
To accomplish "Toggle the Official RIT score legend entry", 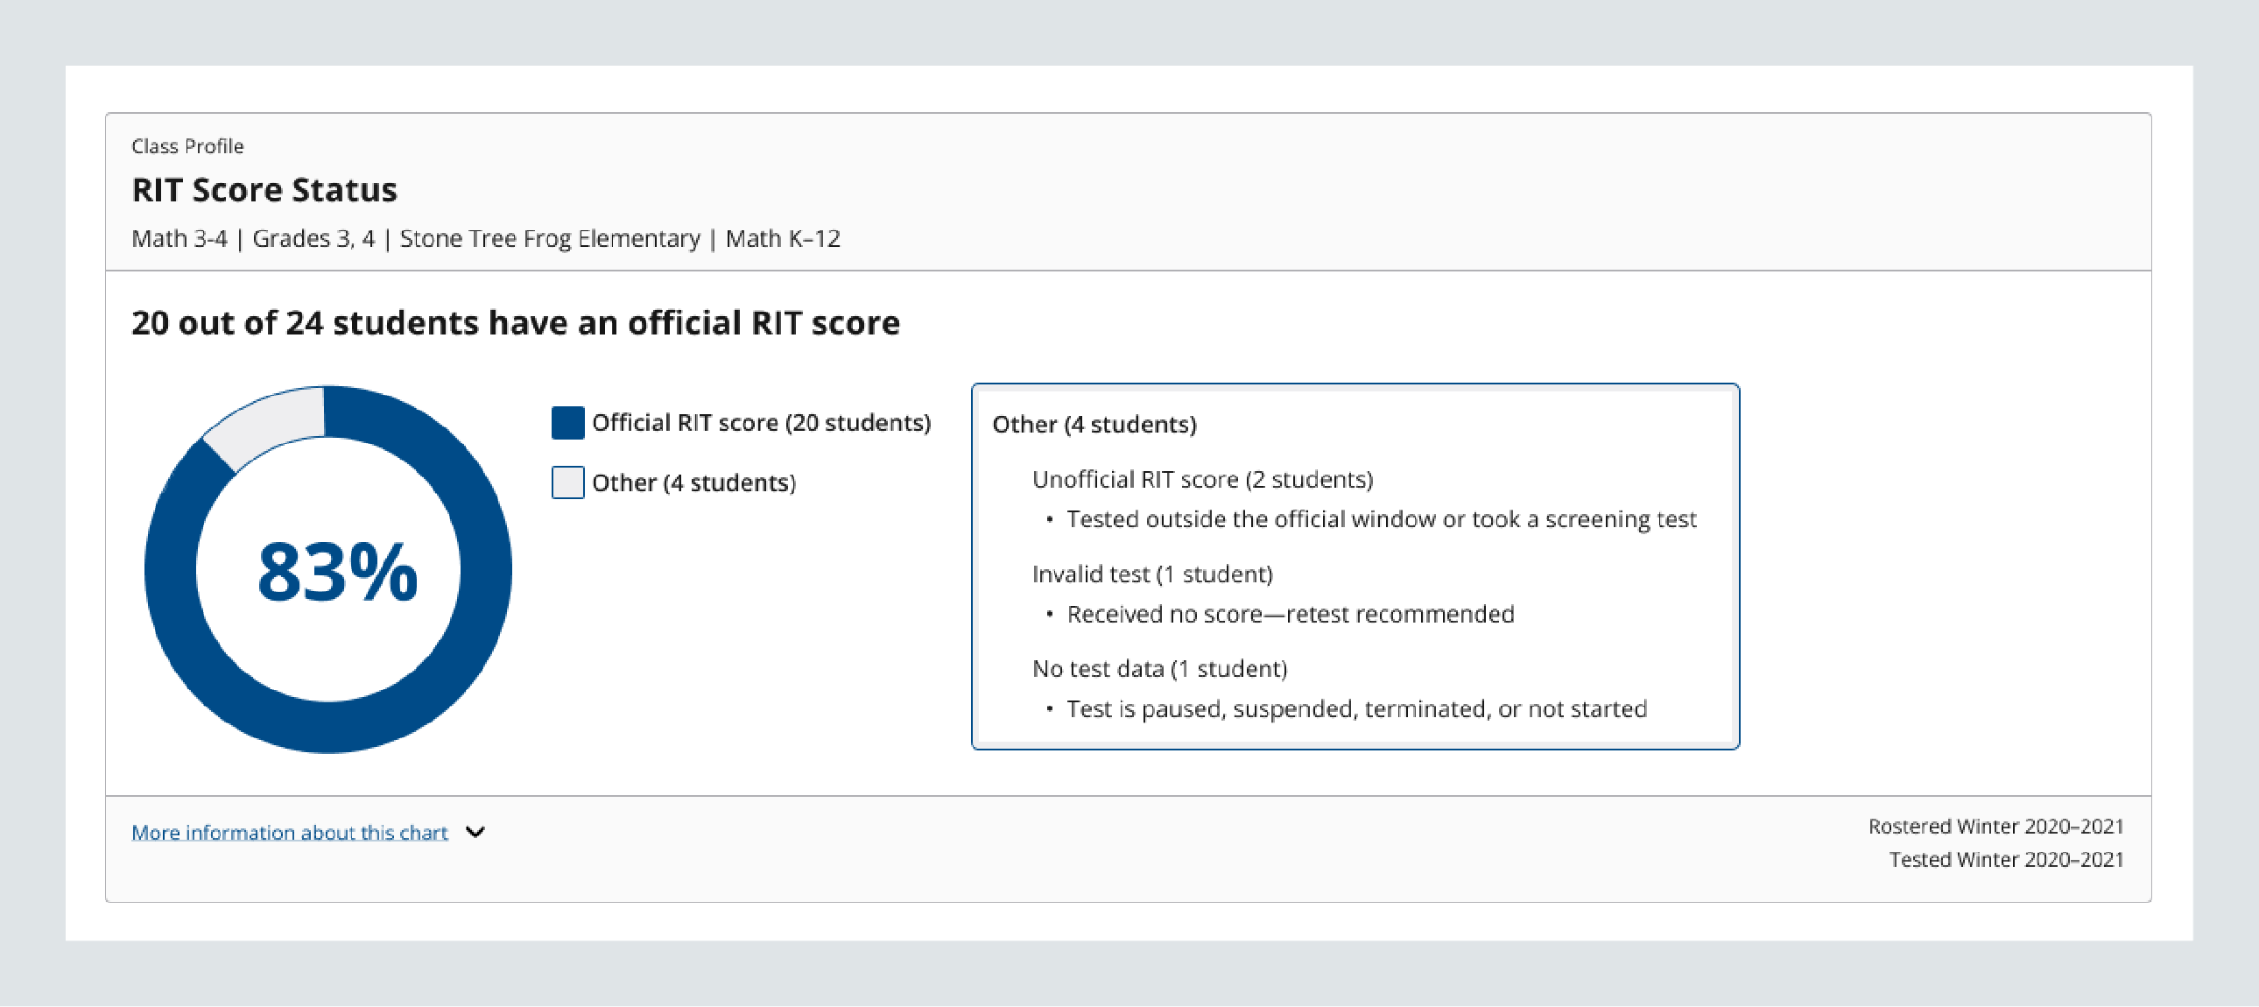I will point(762,422).
